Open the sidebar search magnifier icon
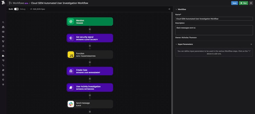This screenshot has width=255, height=114. 3,22
